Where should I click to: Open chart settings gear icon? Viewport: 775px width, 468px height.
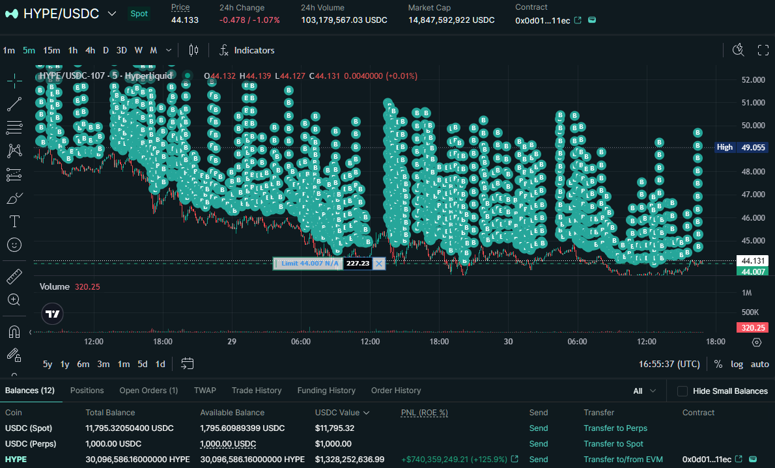coord(756,342)
